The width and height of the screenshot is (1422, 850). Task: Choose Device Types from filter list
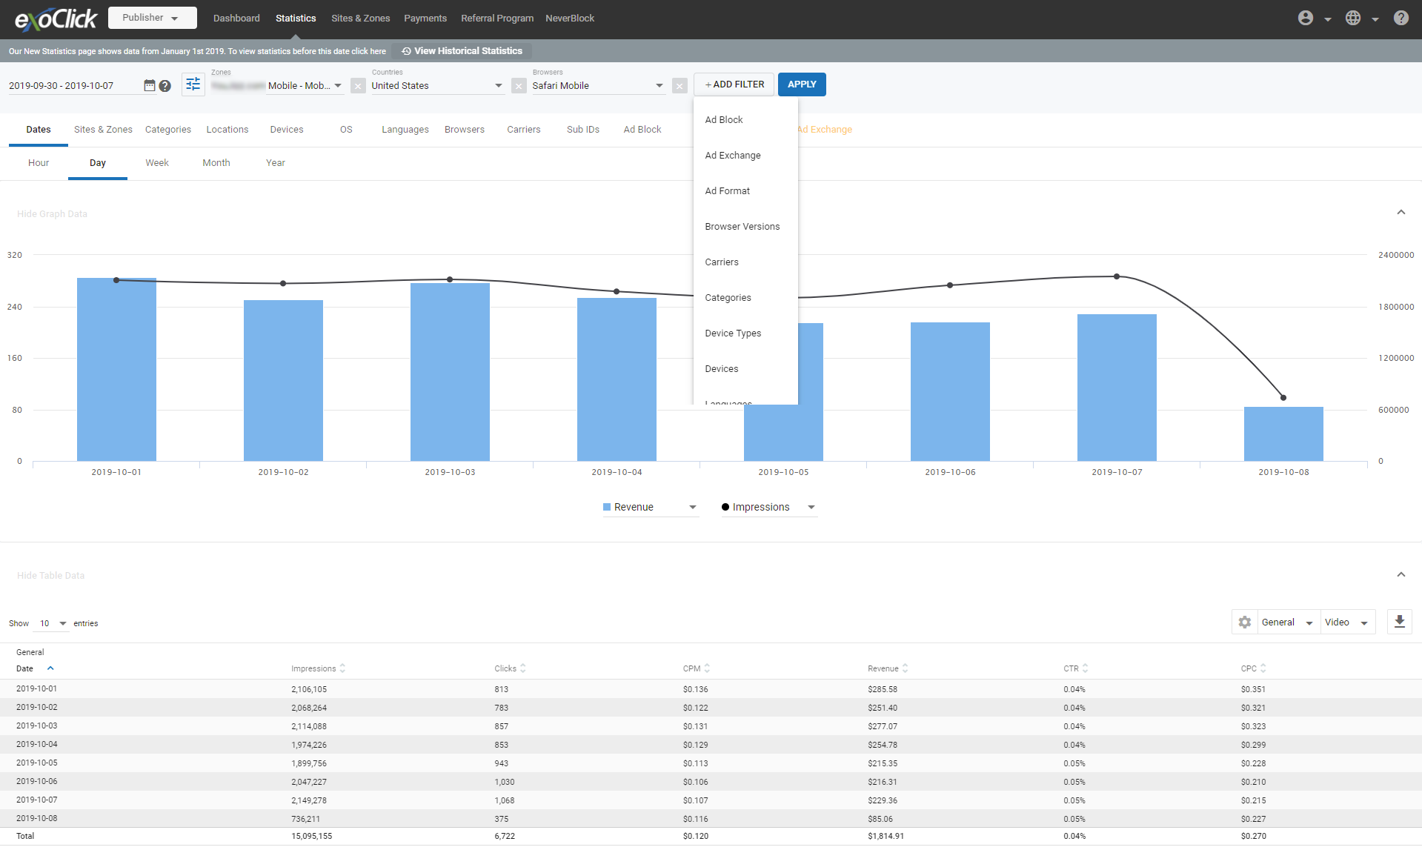coord(745,333)
